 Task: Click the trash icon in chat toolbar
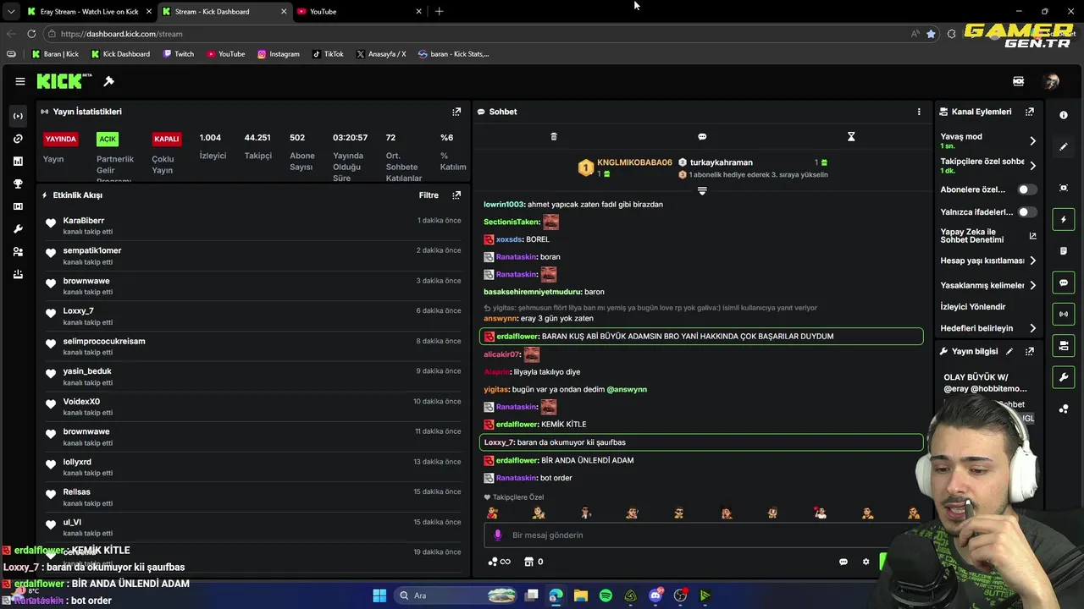554,136
